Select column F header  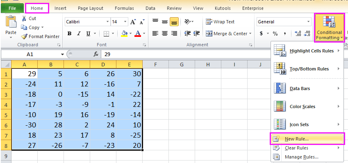(x=155, y=65)
